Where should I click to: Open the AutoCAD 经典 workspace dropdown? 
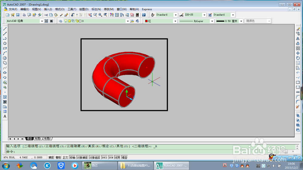[42, 21]
